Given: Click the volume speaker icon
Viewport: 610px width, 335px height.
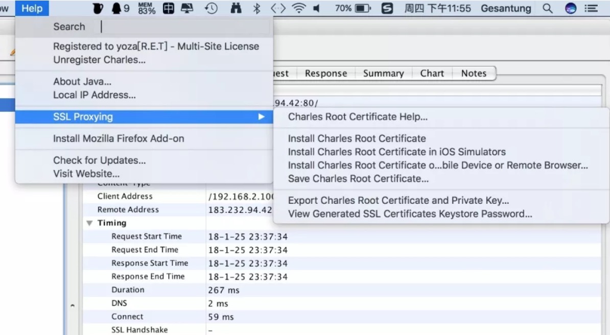Looking at the screenshot, I should click(317, 8).
